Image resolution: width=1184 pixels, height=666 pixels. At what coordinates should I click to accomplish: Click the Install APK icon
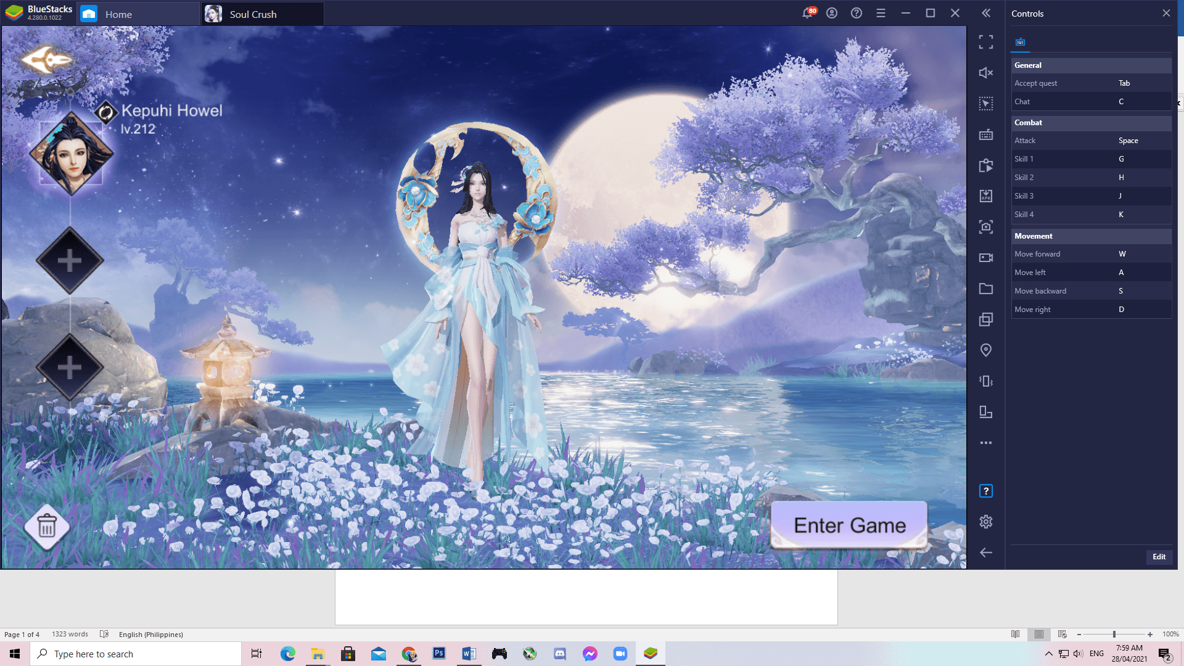pyautogui.click(x=986, y=196)
